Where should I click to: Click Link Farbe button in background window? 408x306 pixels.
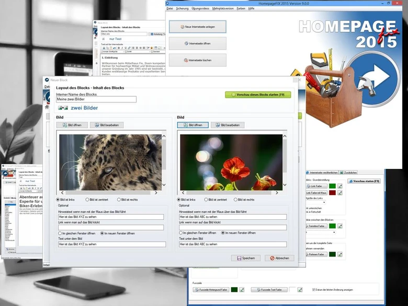[x=316, y=186]
